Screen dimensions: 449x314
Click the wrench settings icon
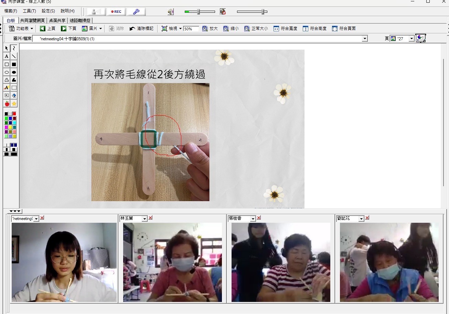point(136,12)
